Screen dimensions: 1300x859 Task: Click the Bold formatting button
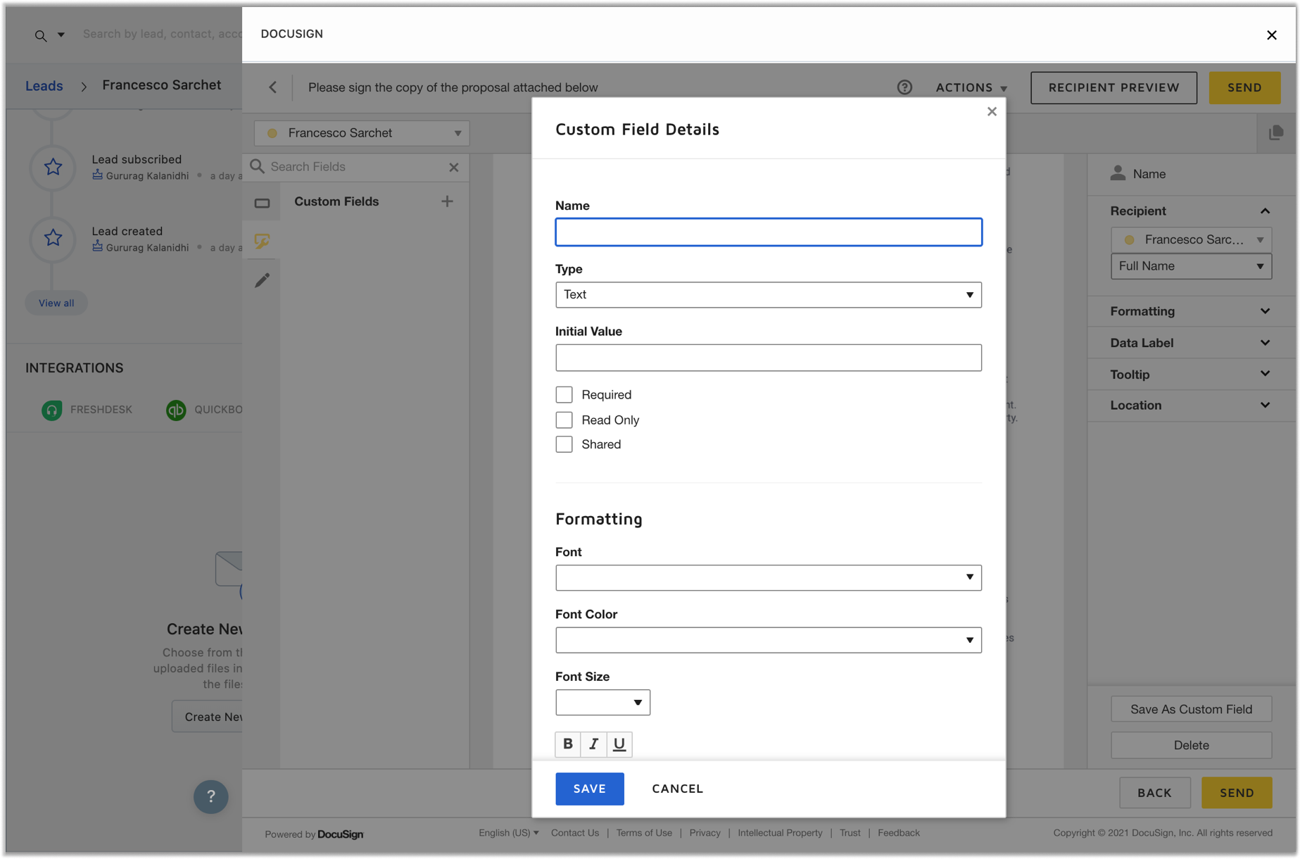pos(568,744)
